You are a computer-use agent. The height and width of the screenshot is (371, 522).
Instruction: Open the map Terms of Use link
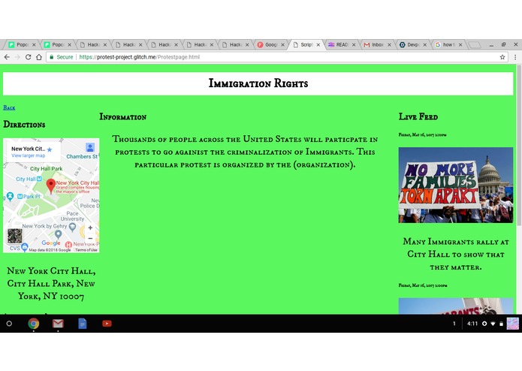(86, 250)
